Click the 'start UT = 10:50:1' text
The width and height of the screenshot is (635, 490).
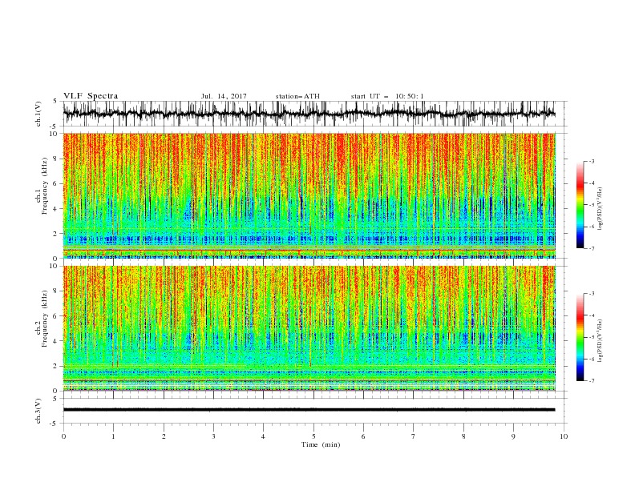pos(387,96)
